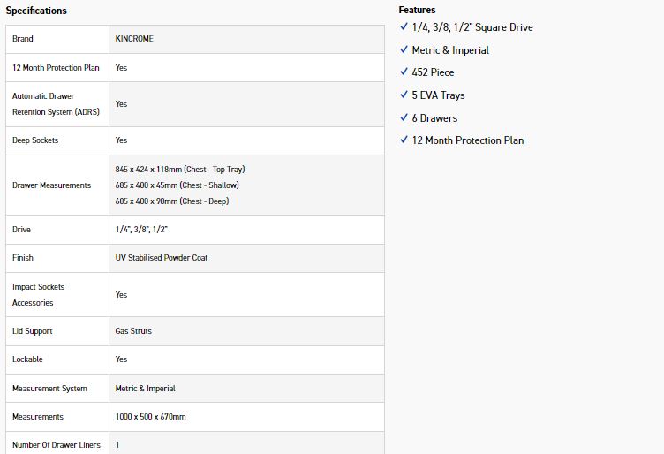The image size is (664, 454).
Task: Click checkmark beside 5 EVA Trays
Action: point(404,95)
